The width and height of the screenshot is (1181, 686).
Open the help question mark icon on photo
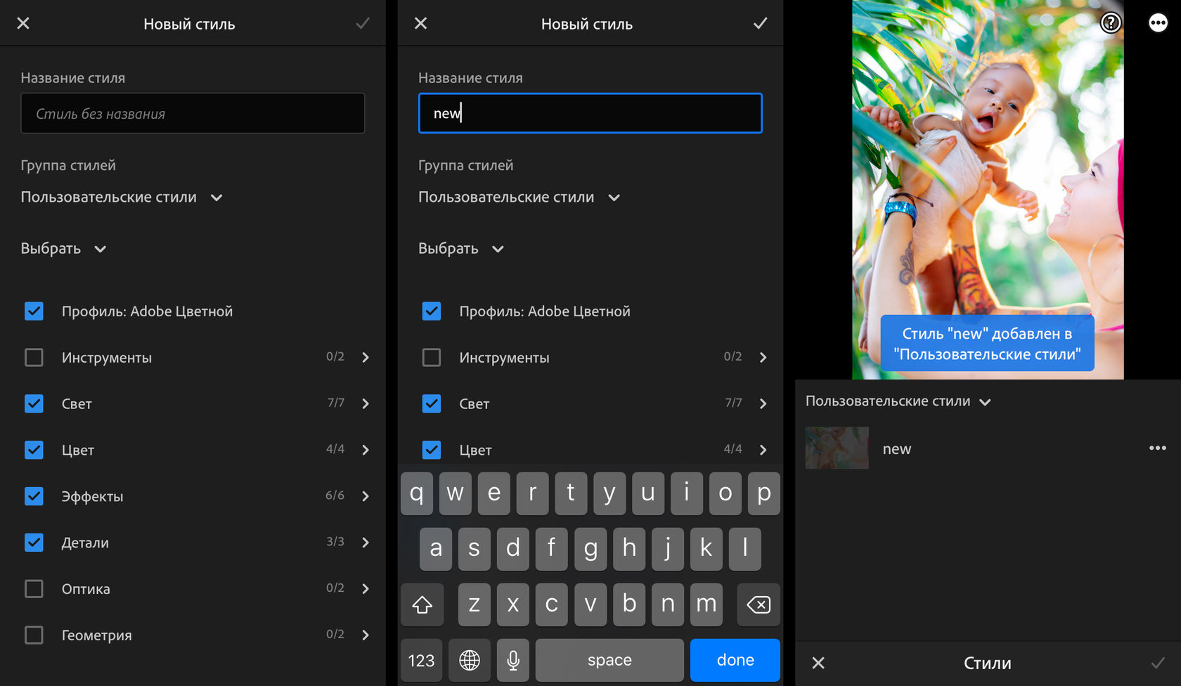coord(1111,23)
